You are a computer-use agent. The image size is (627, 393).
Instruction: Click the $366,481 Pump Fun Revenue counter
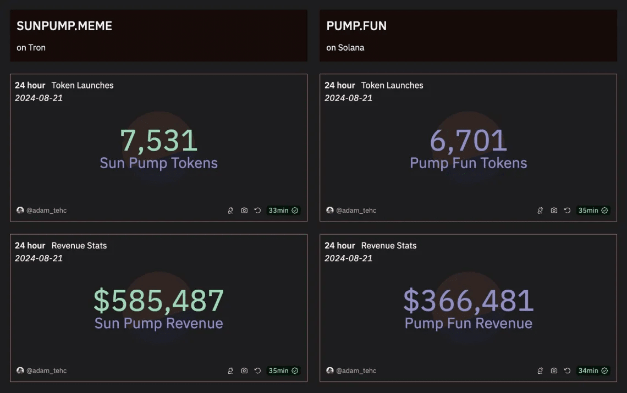tap(468, 301)
